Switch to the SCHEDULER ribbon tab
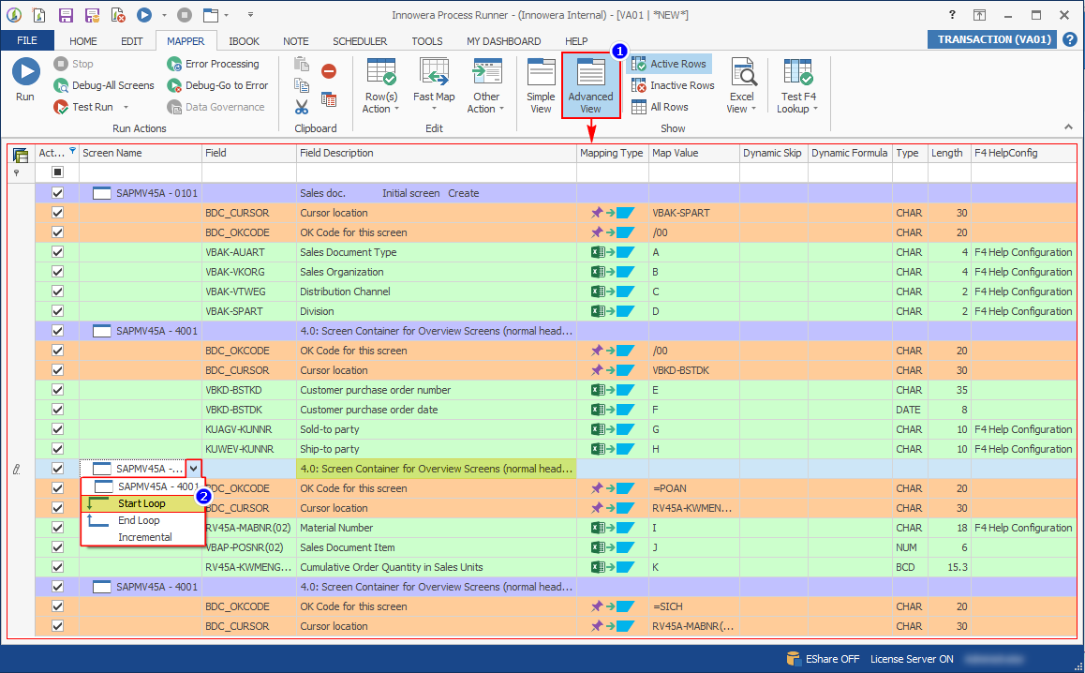Viewport: 1085px width, 673px height. pyautogui.click(x=360, y=41)
